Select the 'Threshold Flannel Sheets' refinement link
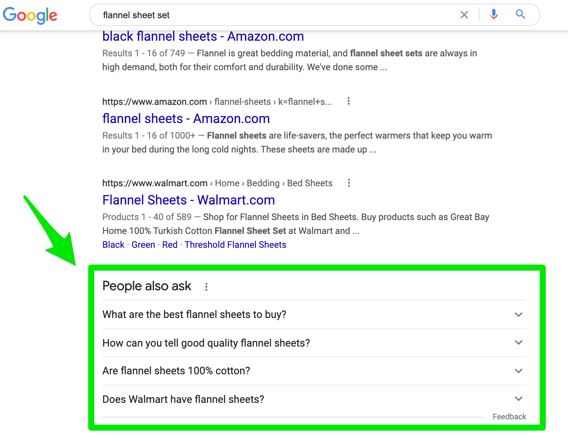Screen dimensions: 568x441 tap(235, 244)
